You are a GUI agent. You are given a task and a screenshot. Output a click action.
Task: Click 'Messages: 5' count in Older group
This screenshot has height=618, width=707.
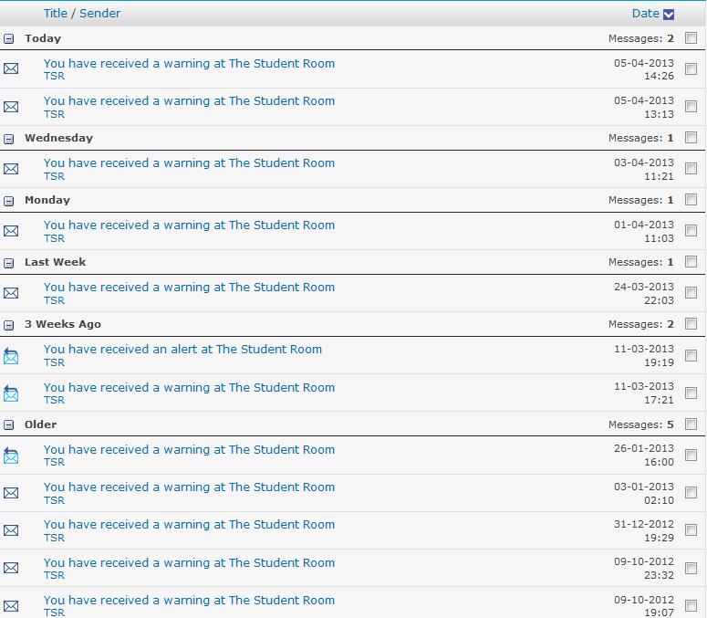tap(640, 424)
